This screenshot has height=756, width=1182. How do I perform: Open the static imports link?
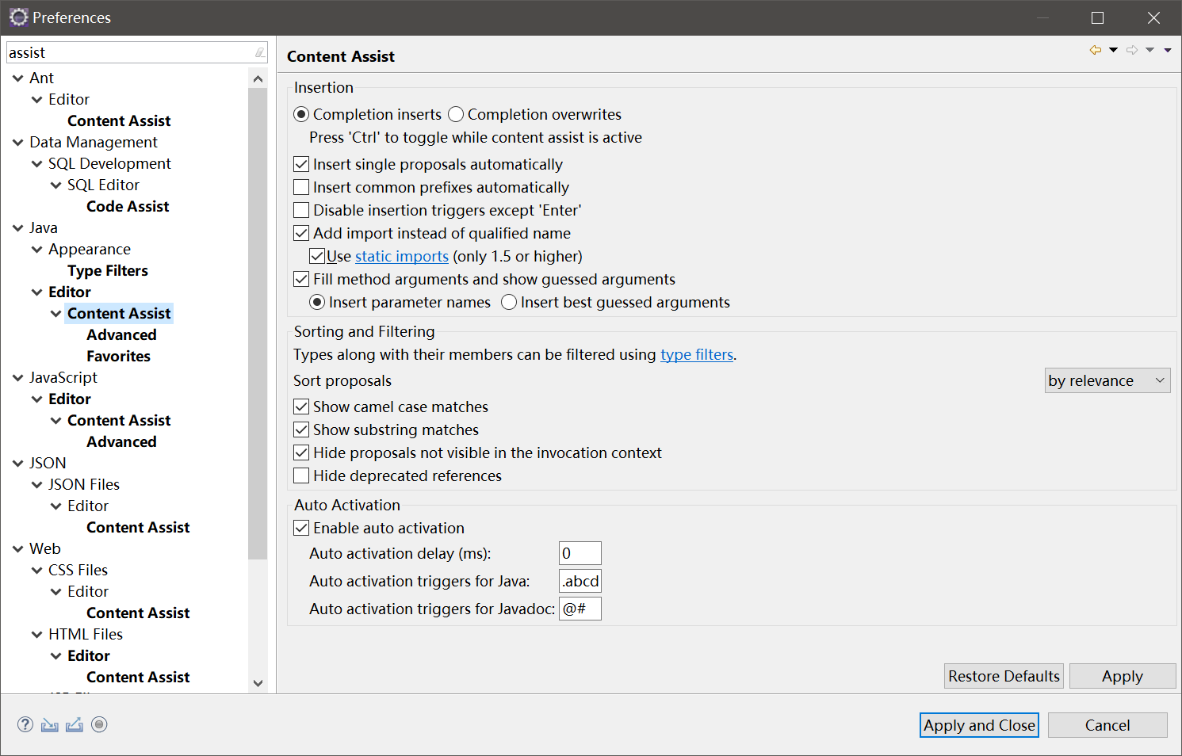pos(402,256)
